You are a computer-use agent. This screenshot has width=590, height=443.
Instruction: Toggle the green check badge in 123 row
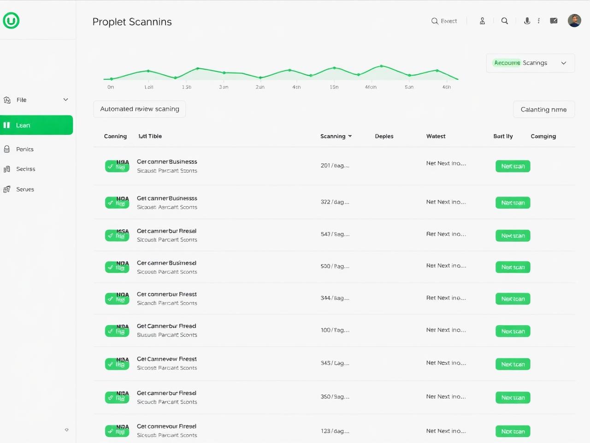[x=117, y=431]
